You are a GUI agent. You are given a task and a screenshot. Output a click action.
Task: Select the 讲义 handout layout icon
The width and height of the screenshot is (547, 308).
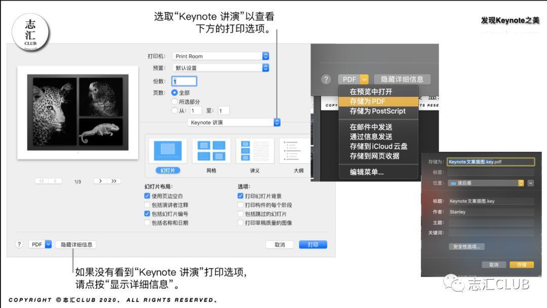point(255,150)
